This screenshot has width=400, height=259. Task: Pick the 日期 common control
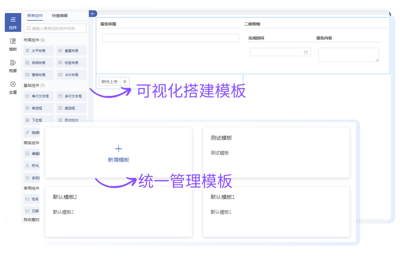[x=31, y=211]
